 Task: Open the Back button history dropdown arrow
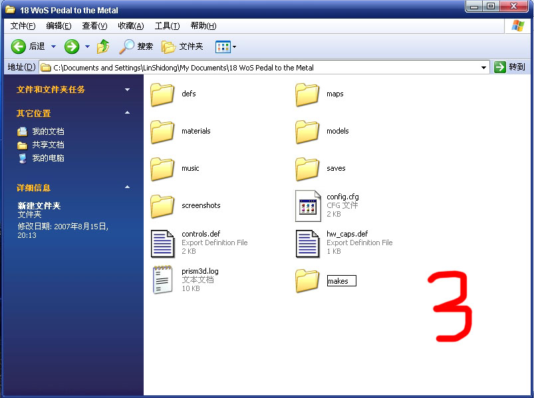pos(53,47)
